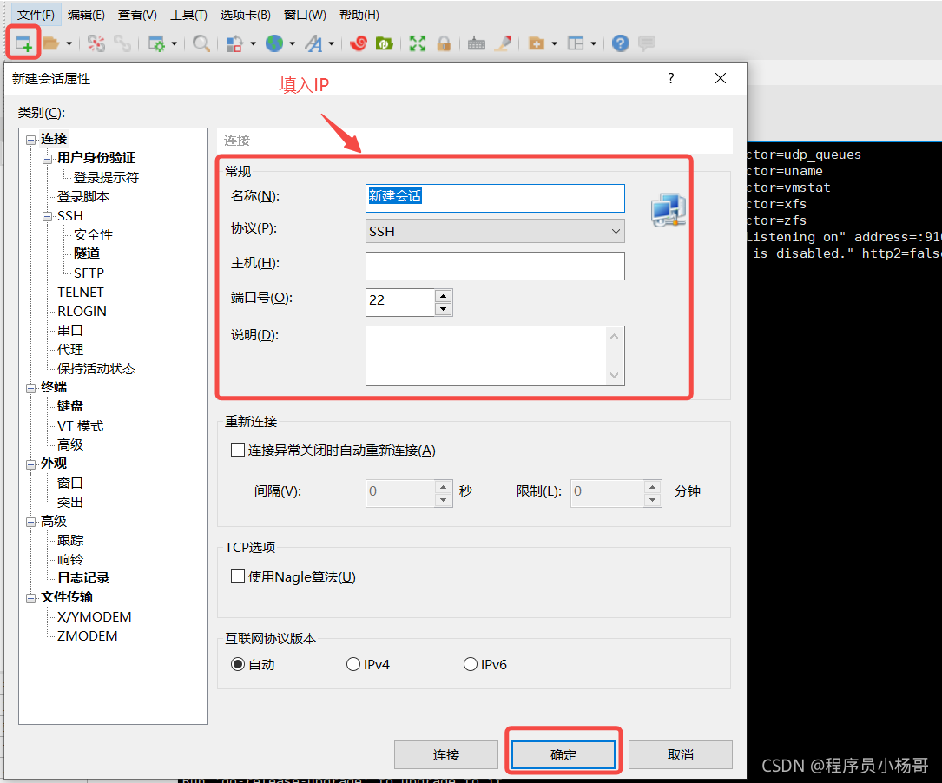942x783 pixels.
Task: Increase port number with up stepper
Action: (444, 295)
